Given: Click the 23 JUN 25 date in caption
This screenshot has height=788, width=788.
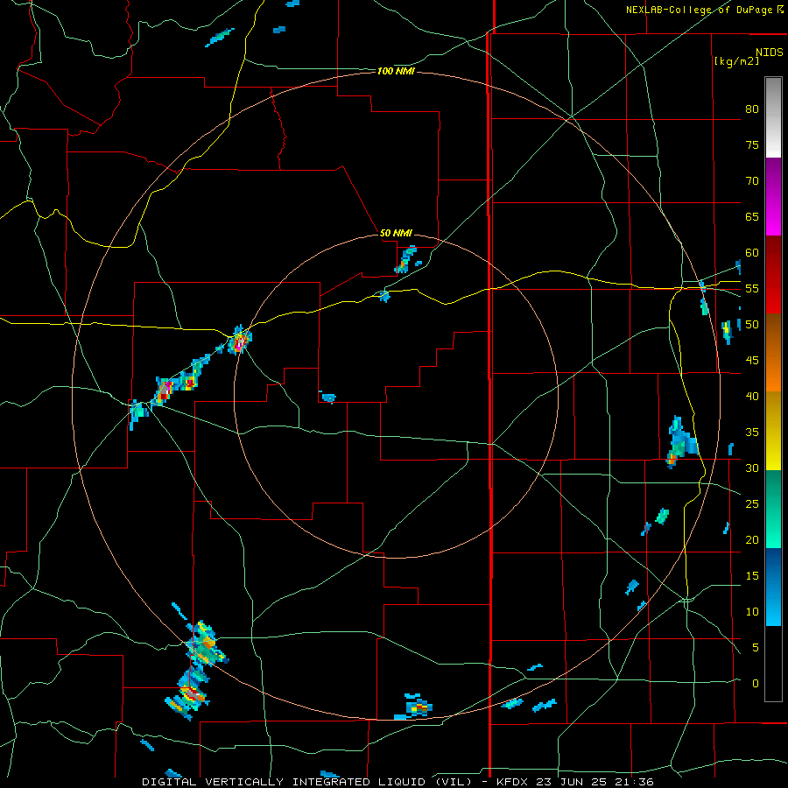Looking at the screenshot, I should coord(573,782).
